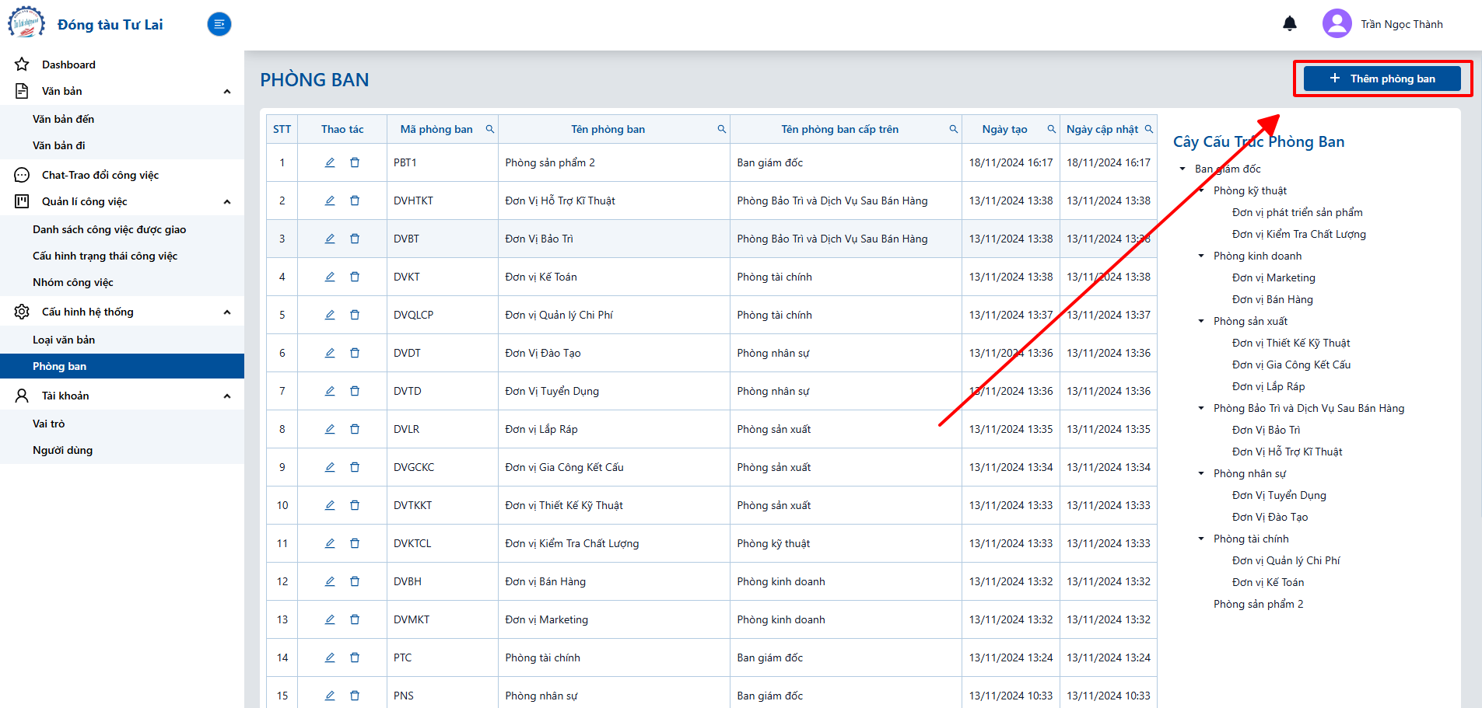The height and width of the screenshot is (708, 1482).
Task: Edit the row Đơn vị Kế Toán
Action: click(330, 277)
